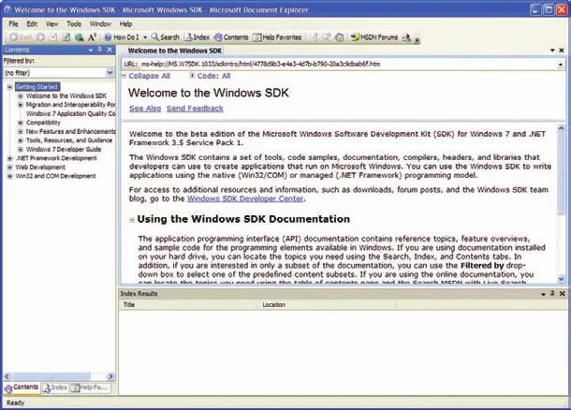Close the Index Results panel
This screenshot has width=571, height=410.
click(563, 293)
